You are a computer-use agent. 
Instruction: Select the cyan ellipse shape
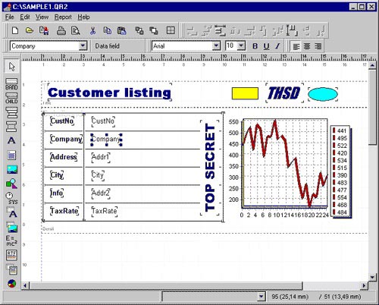click(323, 94)
